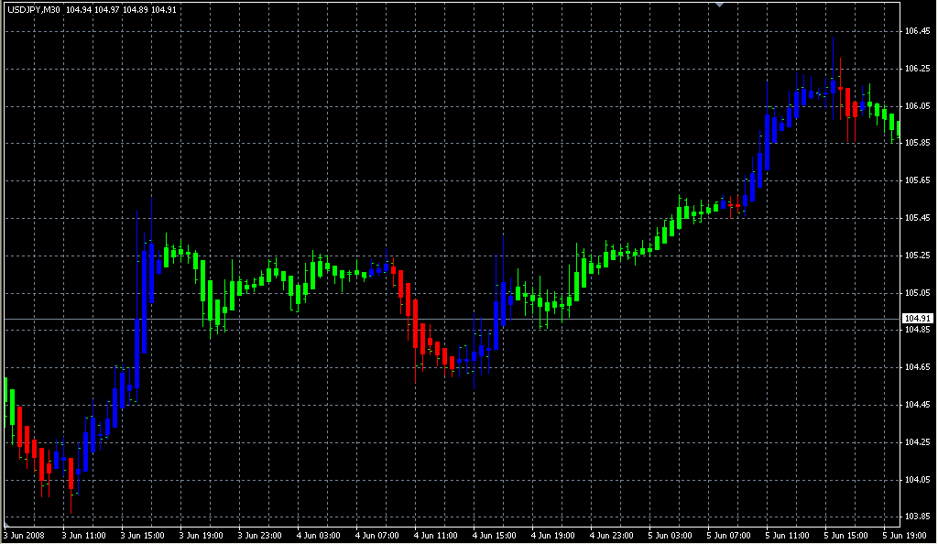Click the 106.05 price axis label
Image resolution: width=938 pixels, height=544 pixels.
pos(918,106)
